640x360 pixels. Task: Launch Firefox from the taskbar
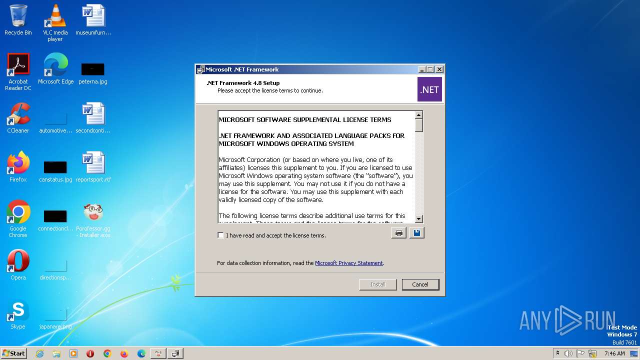tap(124, 353)
